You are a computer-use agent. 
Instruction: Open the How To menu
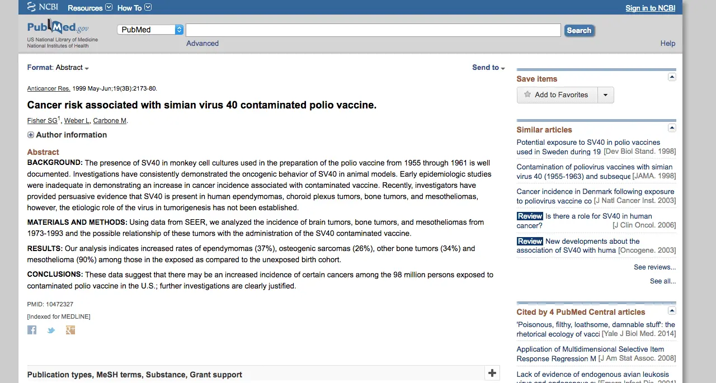(134, 8)
